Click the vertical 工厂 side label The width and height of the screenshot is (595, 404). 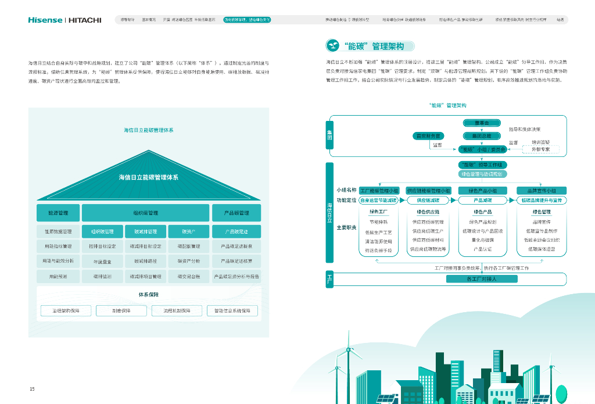[x=329, y=279]
